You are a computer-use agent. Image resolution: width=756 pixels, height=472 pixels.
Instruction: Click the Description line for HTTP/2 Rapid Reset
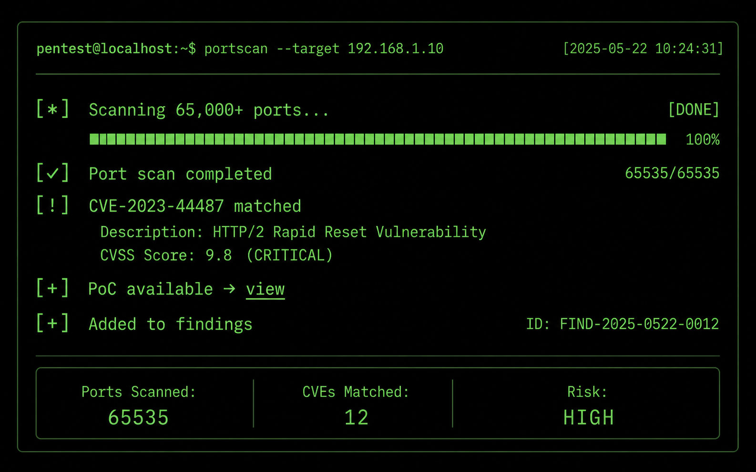293,232
